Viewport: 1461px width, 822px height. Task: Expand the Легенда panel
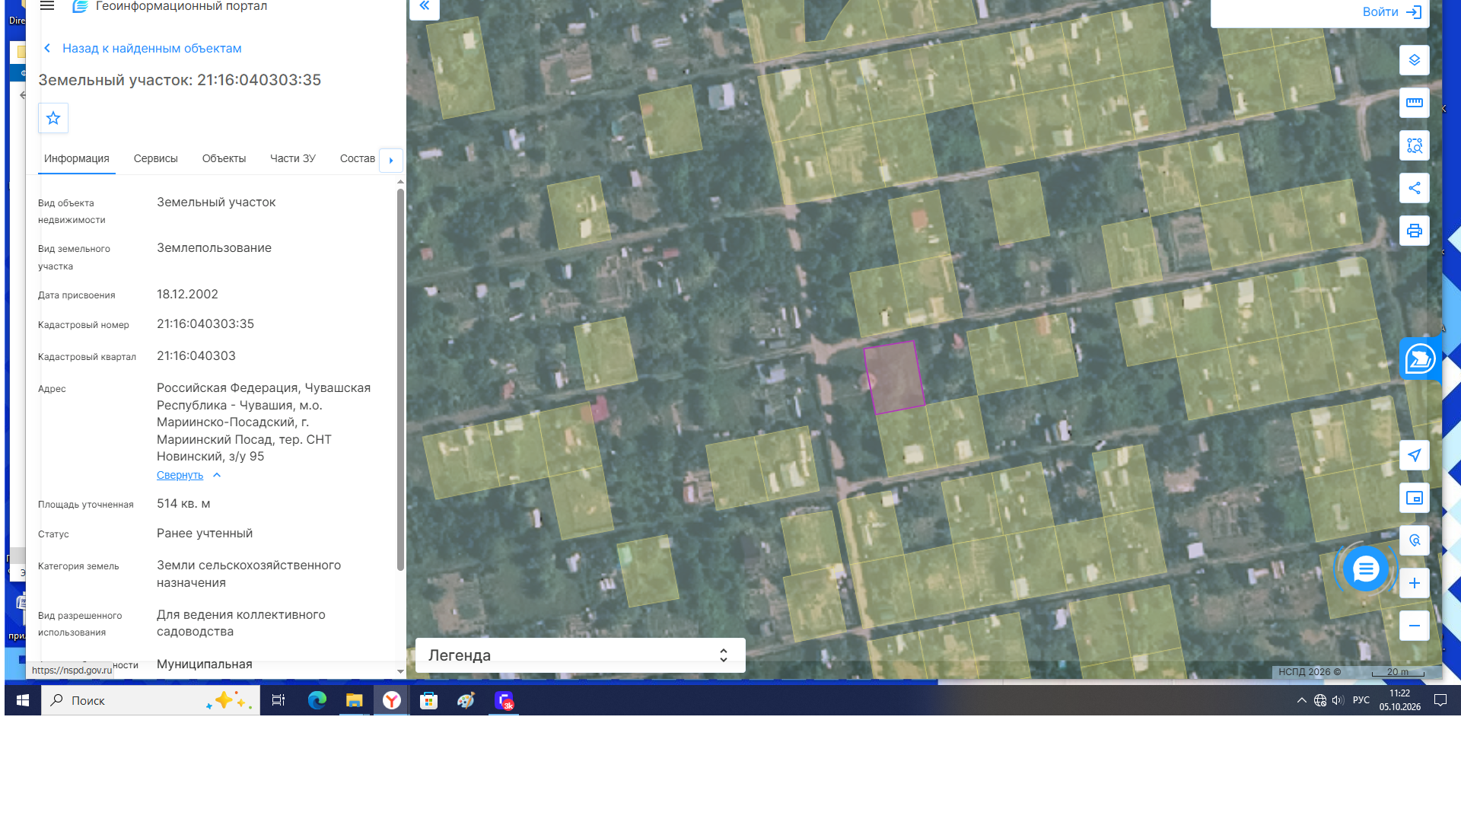pyautogui.click(x=580, y=655)
